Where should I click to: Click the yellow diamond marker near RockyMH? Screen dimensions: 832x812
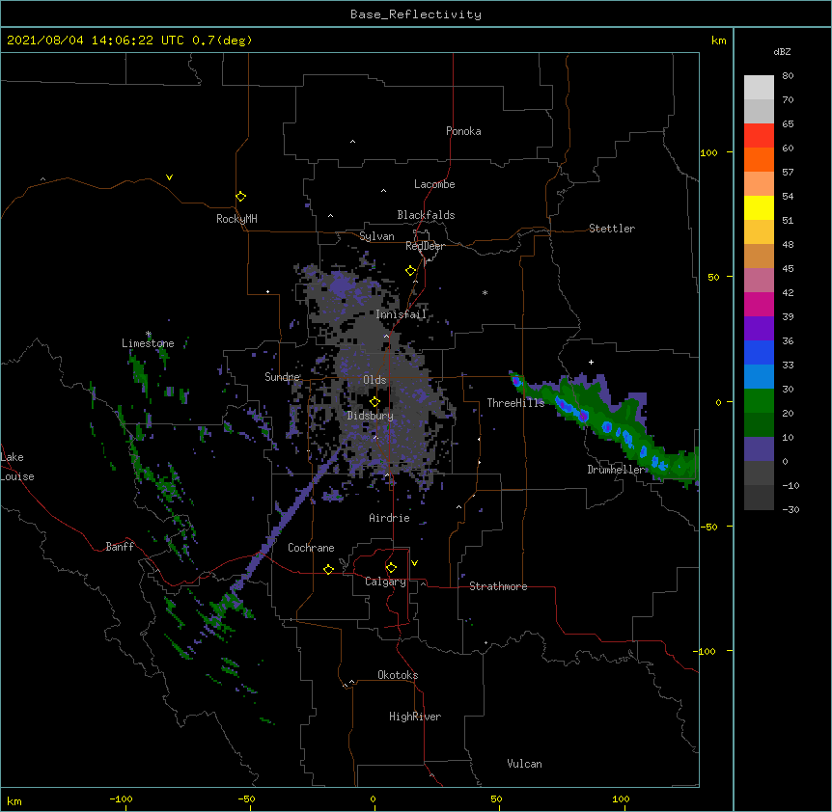[241, 197]
